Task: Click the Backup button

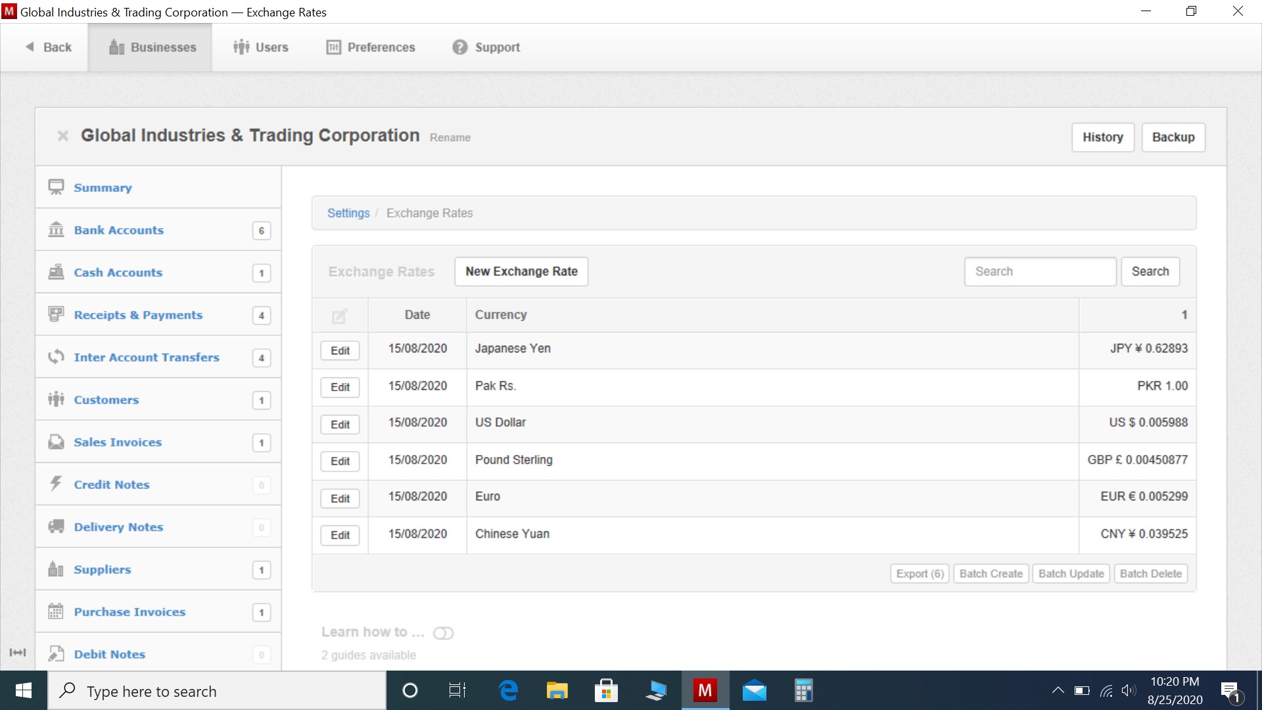Action: (1173, 137)
